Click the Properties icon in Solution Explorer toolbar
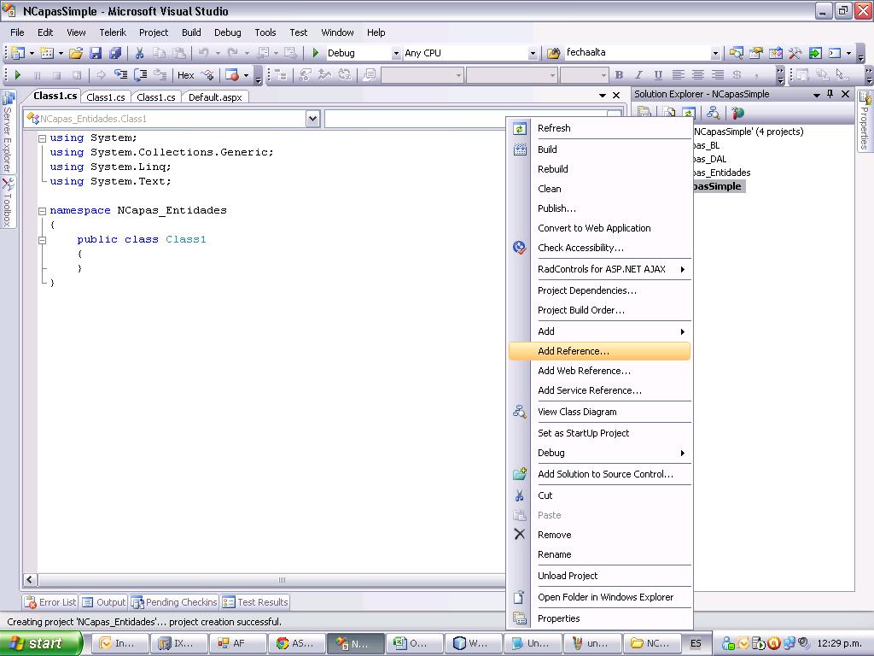 (644, 111)
